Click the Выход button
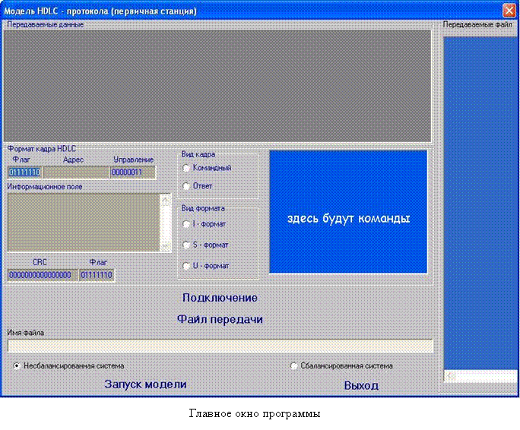 [x=360, y=386]
